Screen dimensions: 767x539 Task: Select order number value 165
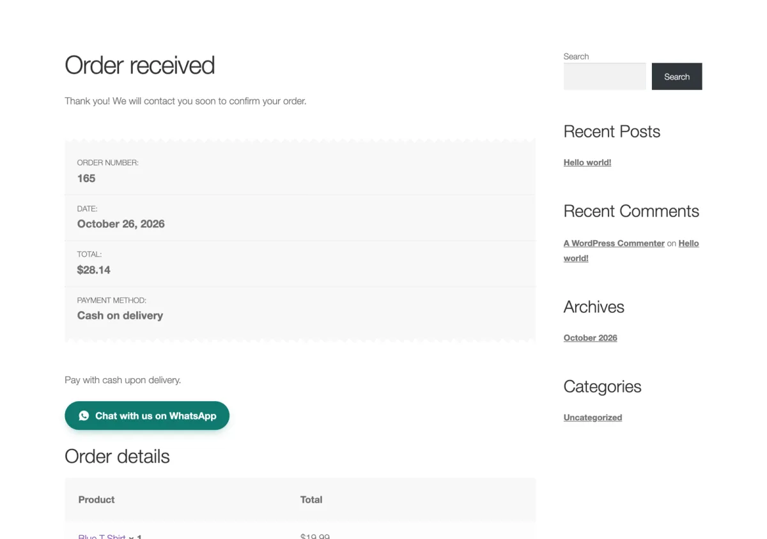(86, 178)
